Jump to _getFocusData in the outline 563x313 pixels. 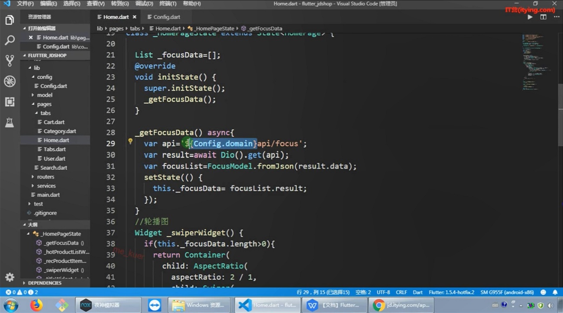(61, 243)
